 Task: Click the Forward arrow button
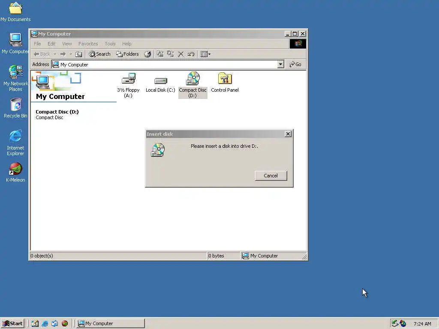(63, 54)
